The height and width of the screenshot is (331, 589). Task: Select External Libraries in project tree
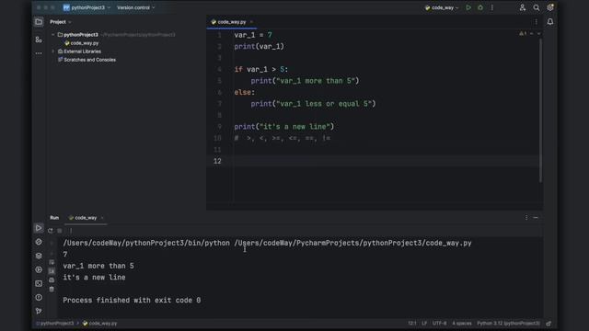coord(79,51)
